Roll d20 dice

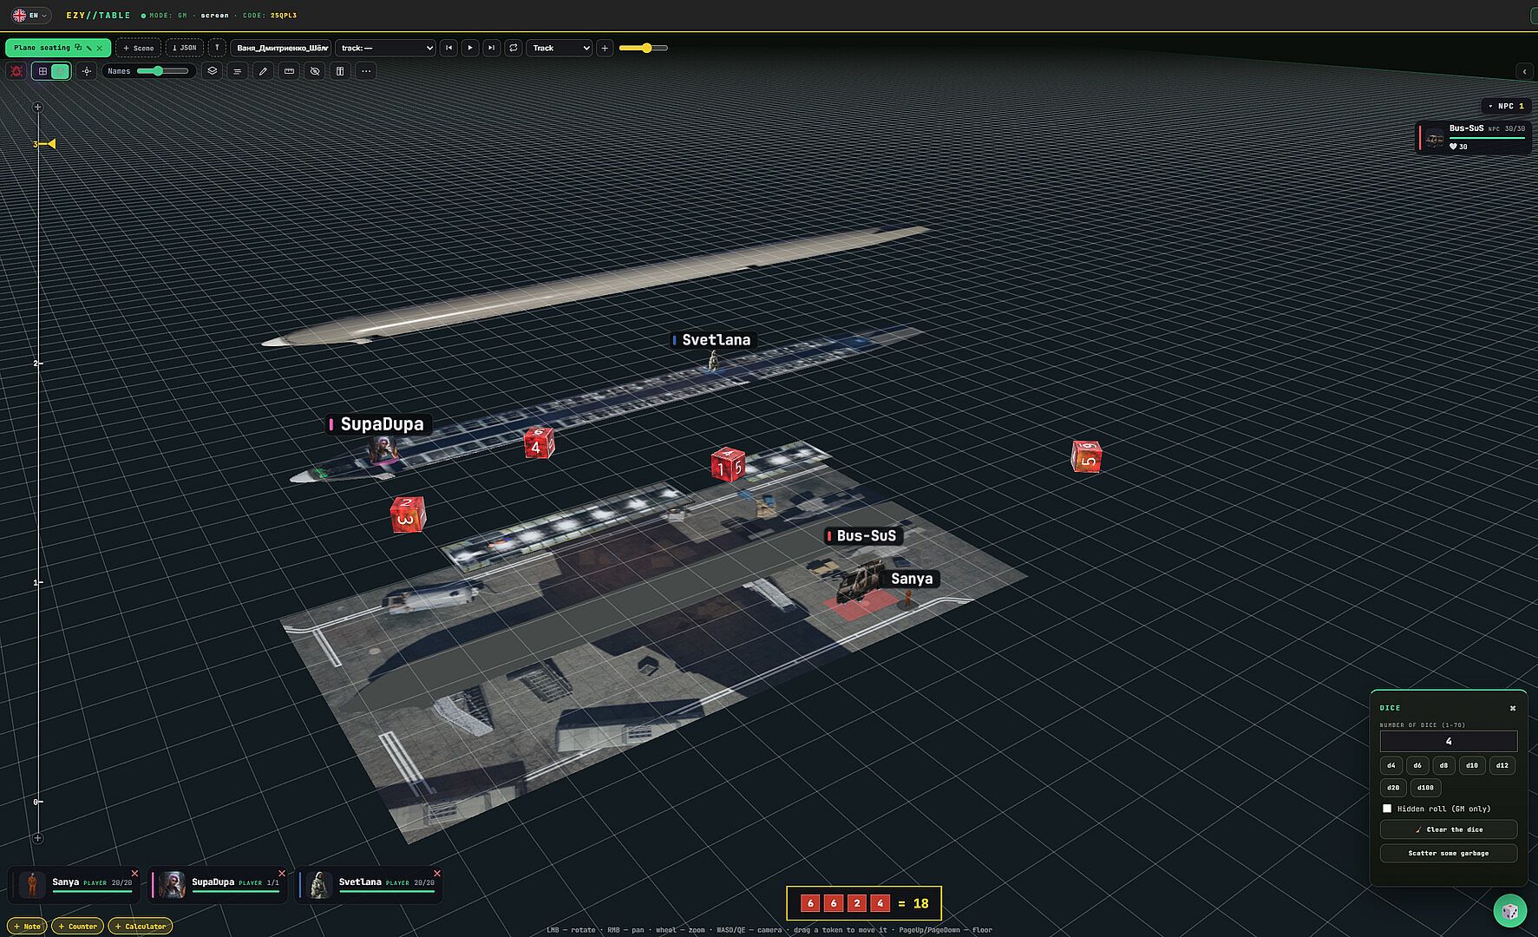pos(1393,788)
